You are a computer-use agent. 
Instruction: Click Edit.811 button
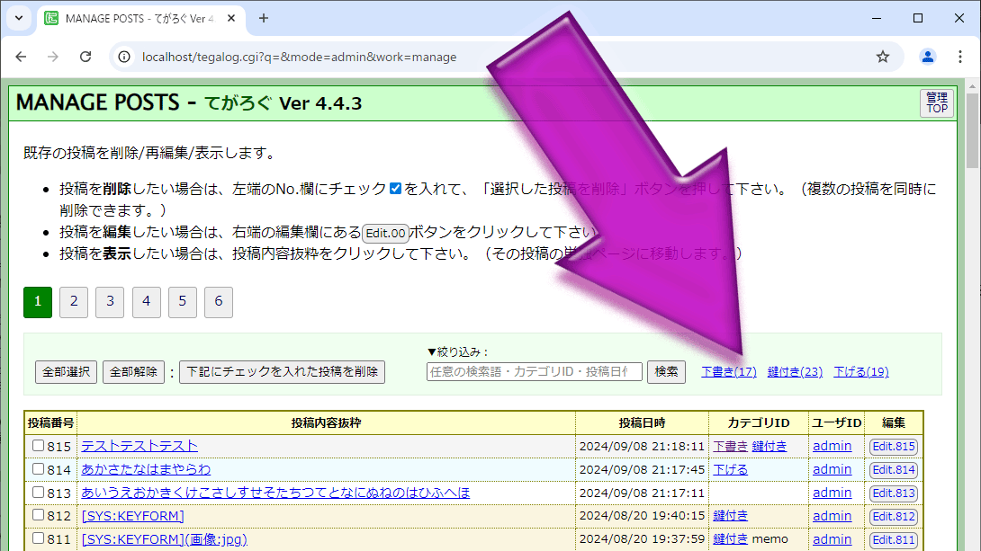[894, 539]
